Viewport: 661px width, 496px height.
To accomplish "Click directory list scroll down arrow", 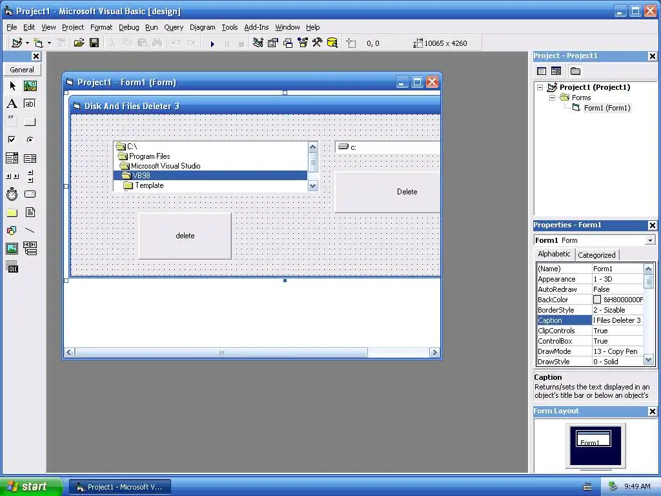I will point(313,185).
